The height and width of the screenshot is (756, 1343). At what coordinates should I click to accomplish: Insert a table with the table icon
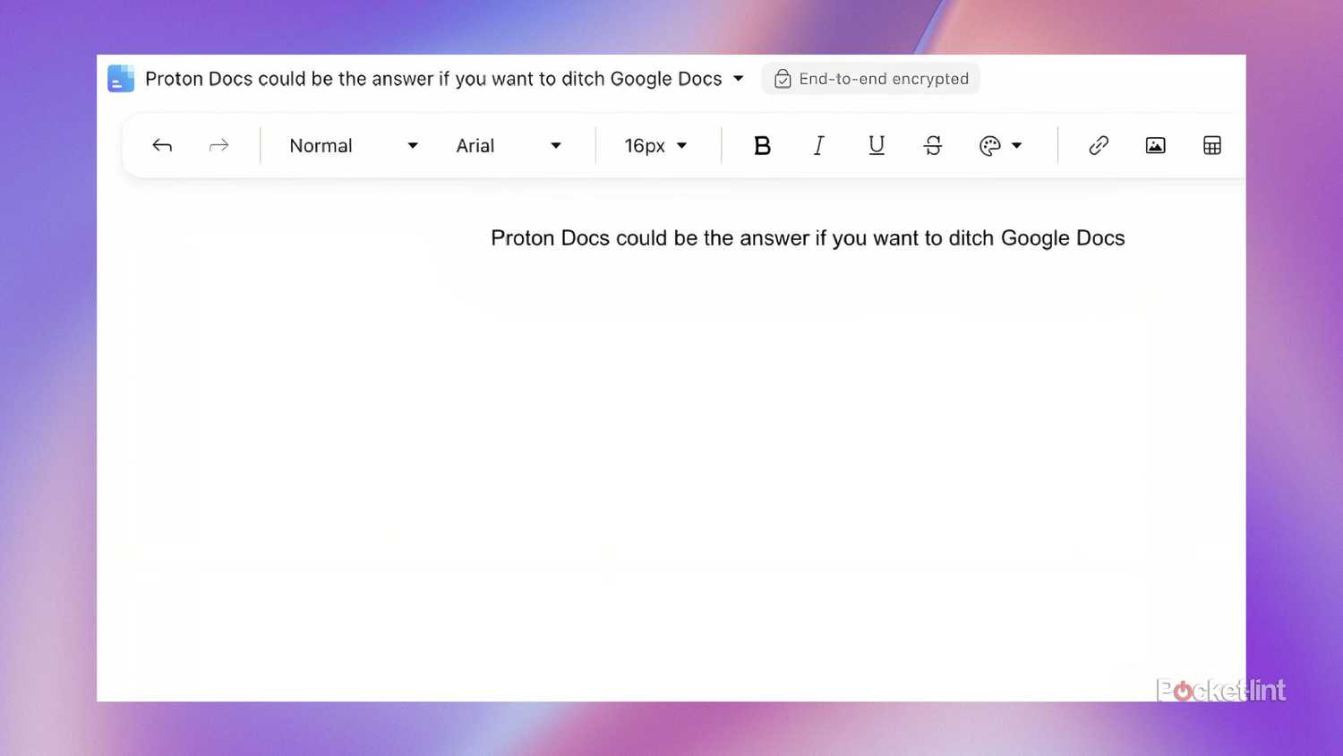click(1212, 145)
